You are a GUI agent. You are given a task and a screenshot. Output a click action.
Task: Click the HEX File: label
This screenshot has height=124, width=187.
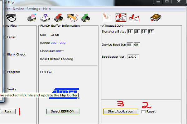pyautogui.click(x=47, y=72)
